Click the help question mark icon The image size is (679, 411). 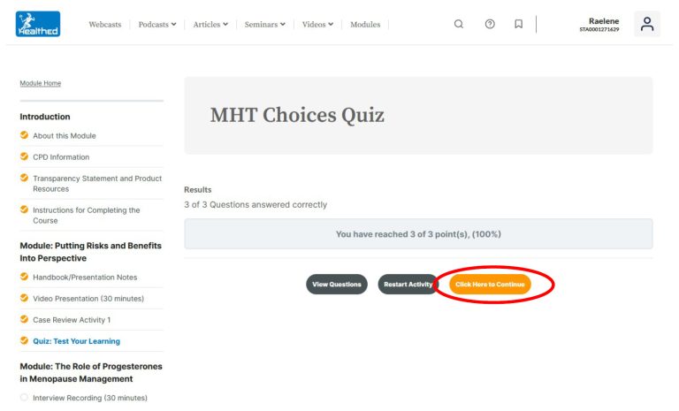pyautogui.click(x=490, y=24)
